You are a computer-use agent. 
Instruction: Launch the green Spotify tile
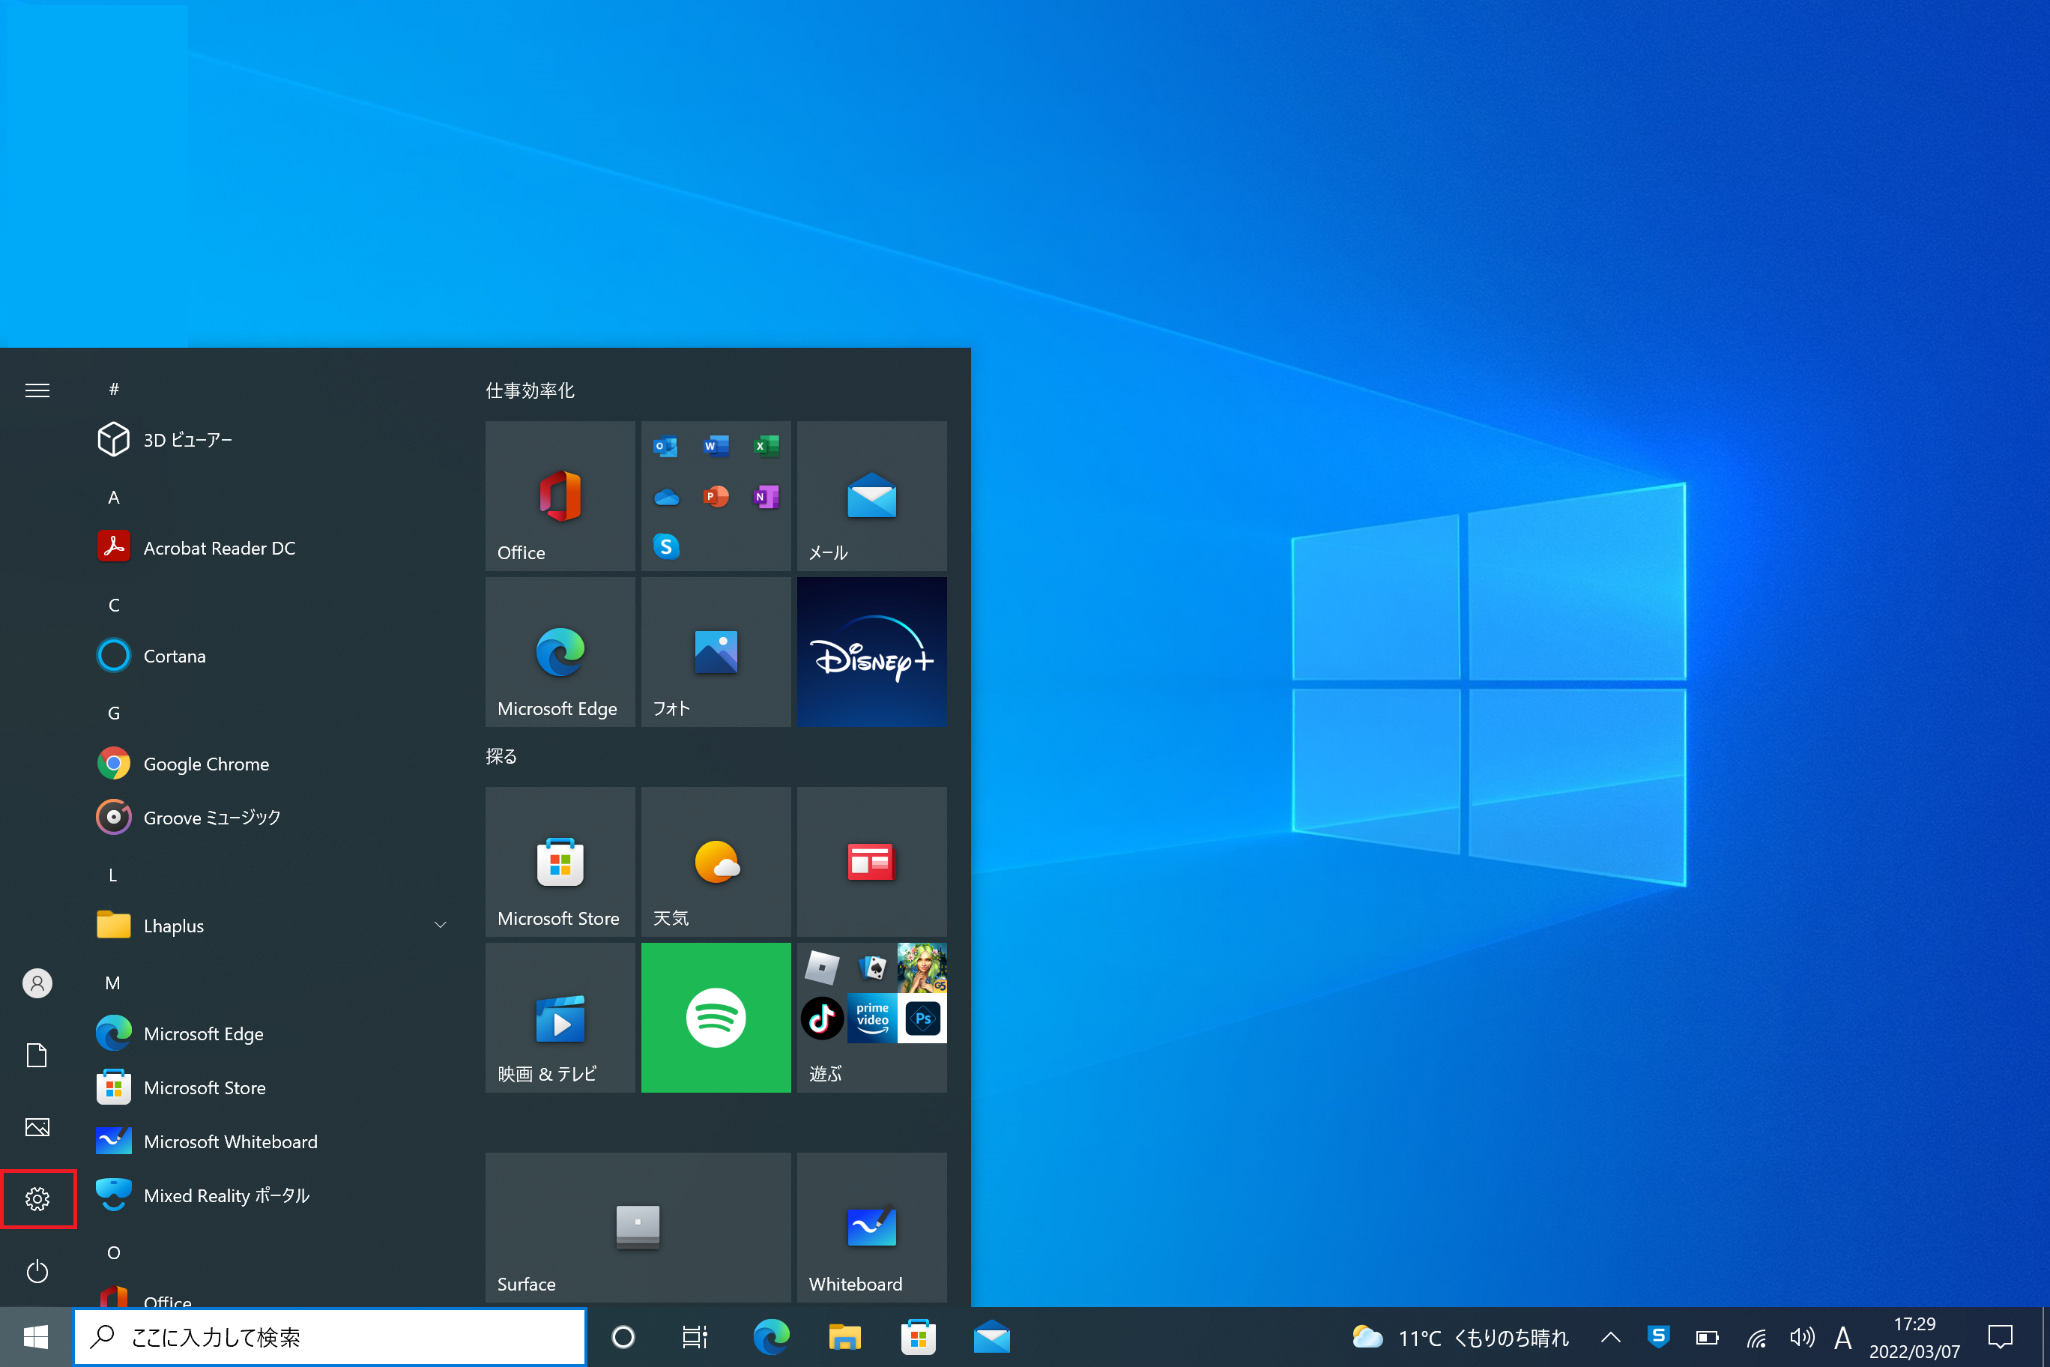716,1018
